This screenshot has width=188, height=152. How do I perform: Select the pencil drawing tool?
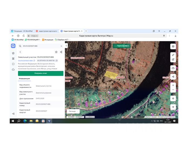pos(173,55)
